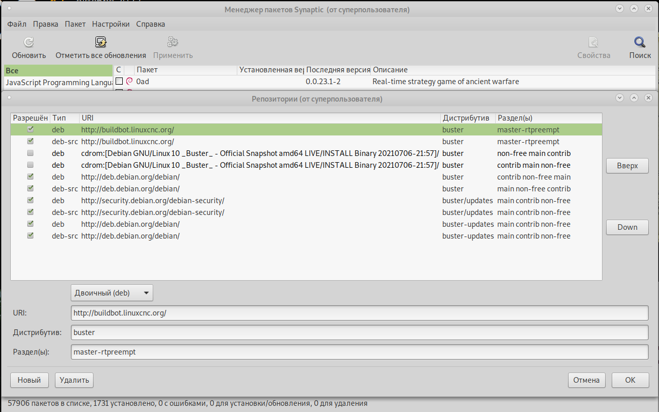659x412 pixels.
Task: Select the deb-src http://buildbot.linuxcnc.org/ URI row
Action: click(127, 141)
